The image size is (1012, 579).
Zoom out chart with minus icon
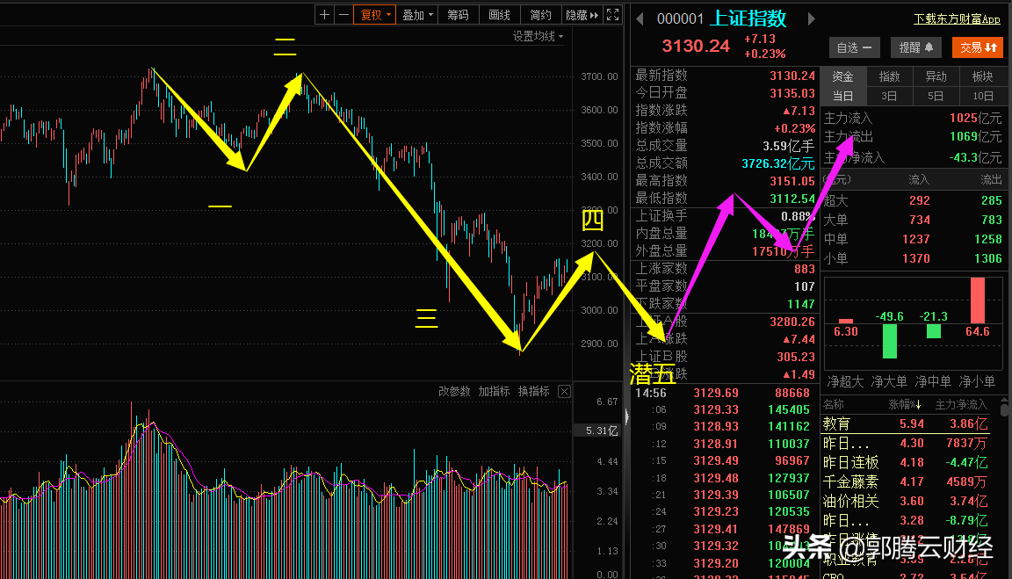[344, 15]
